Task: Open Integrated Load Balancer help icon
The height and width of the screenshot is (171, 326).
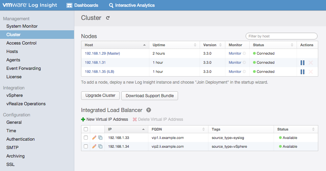Action: point(149,110)
